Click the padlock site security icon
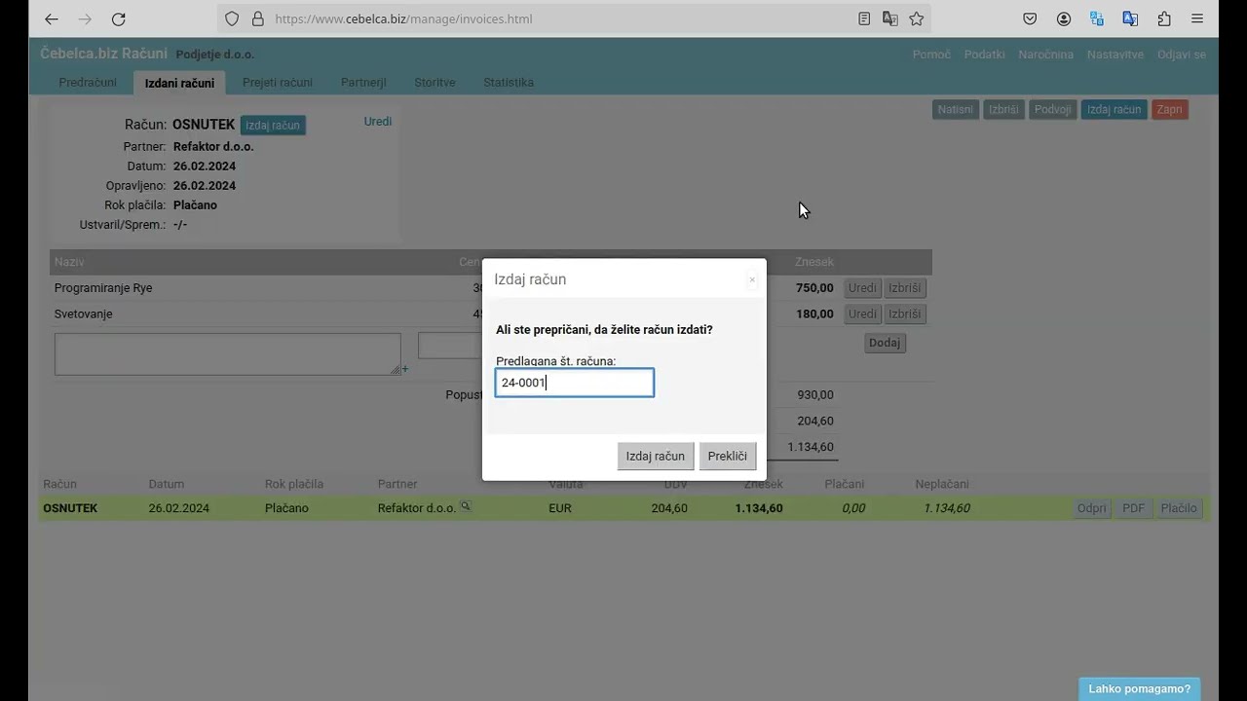The width and height of the screenshot is (1247, 701). coord(258,18)
